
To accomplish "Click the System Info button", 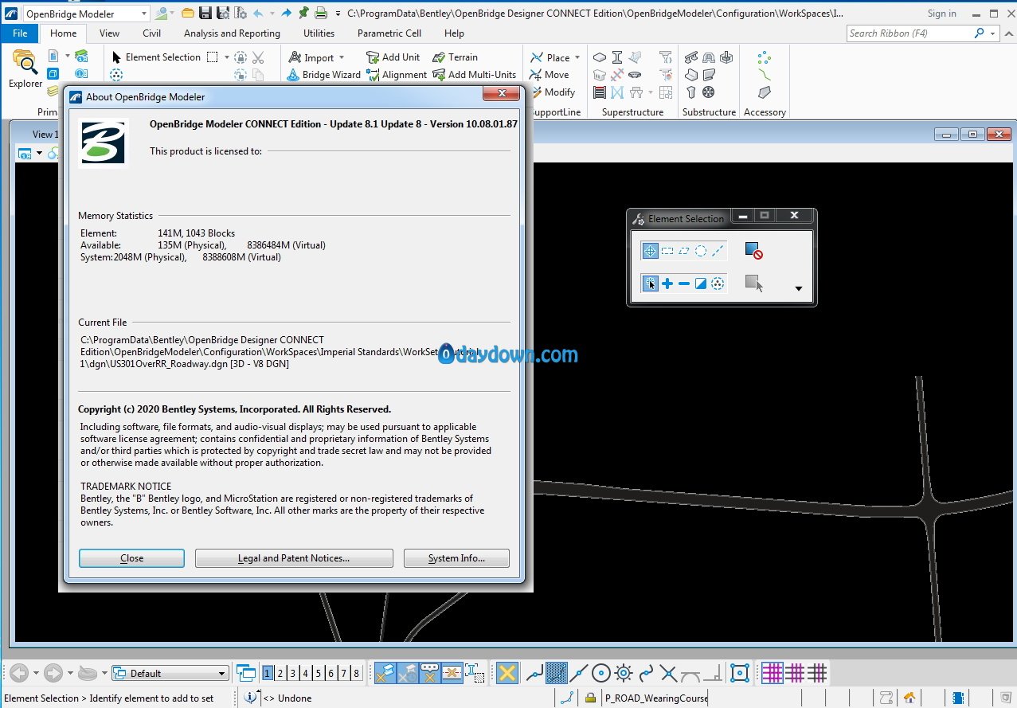I will (456, 558).
